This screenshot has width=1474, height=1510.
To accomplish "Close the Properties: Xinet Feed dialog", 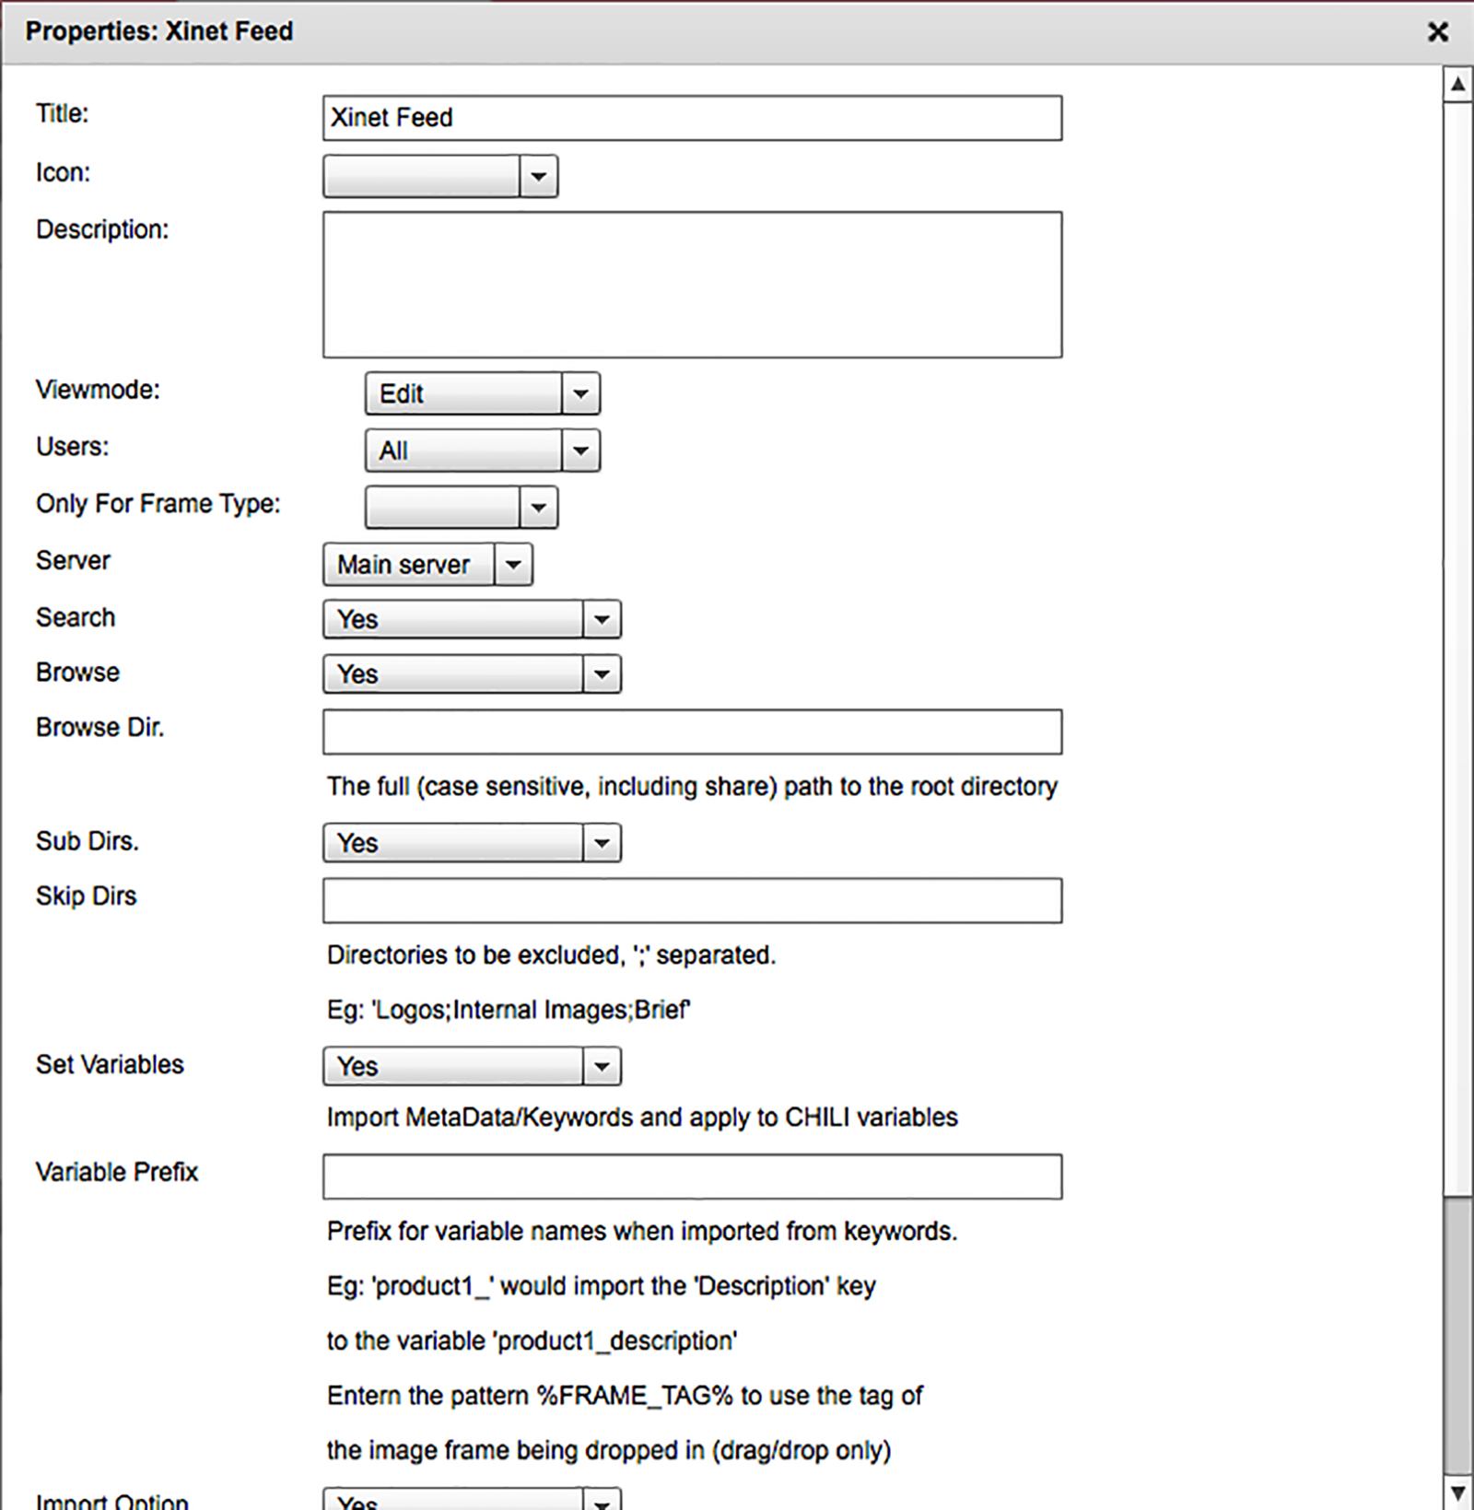I will pos(1437,32).
